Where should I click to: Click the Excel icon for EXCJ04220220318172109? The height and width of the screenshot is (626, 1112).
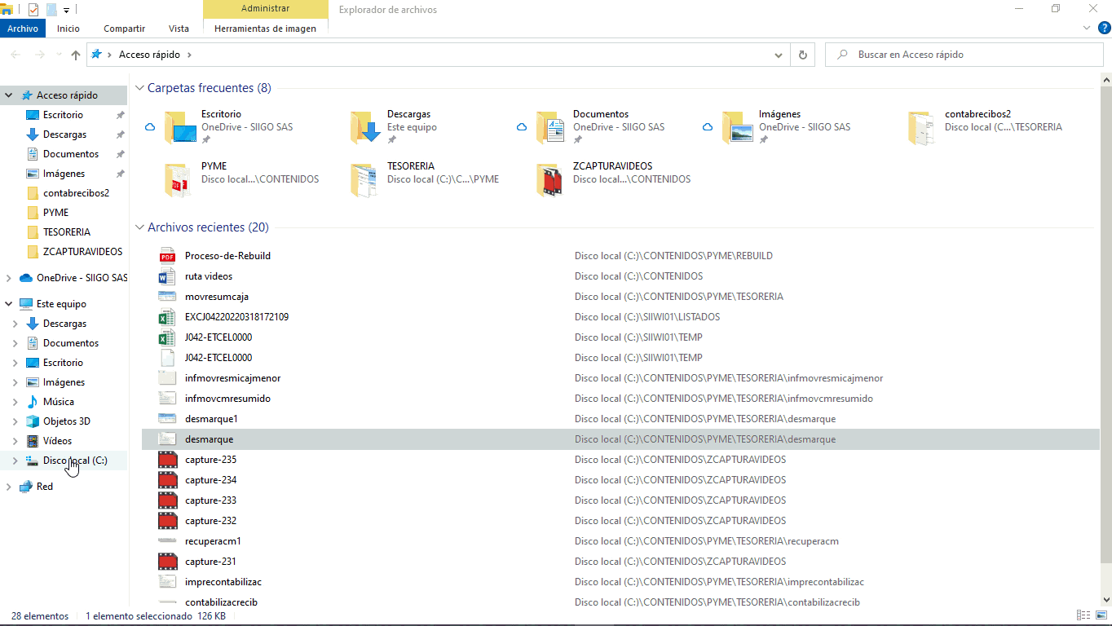(167, 317)
